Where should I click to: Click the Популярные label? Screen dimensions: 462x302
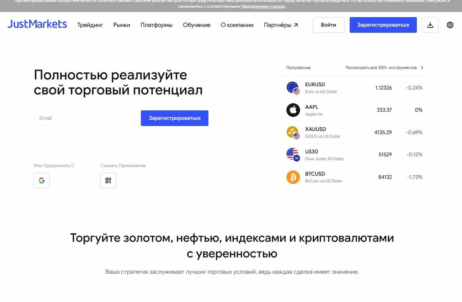[298, 68]
